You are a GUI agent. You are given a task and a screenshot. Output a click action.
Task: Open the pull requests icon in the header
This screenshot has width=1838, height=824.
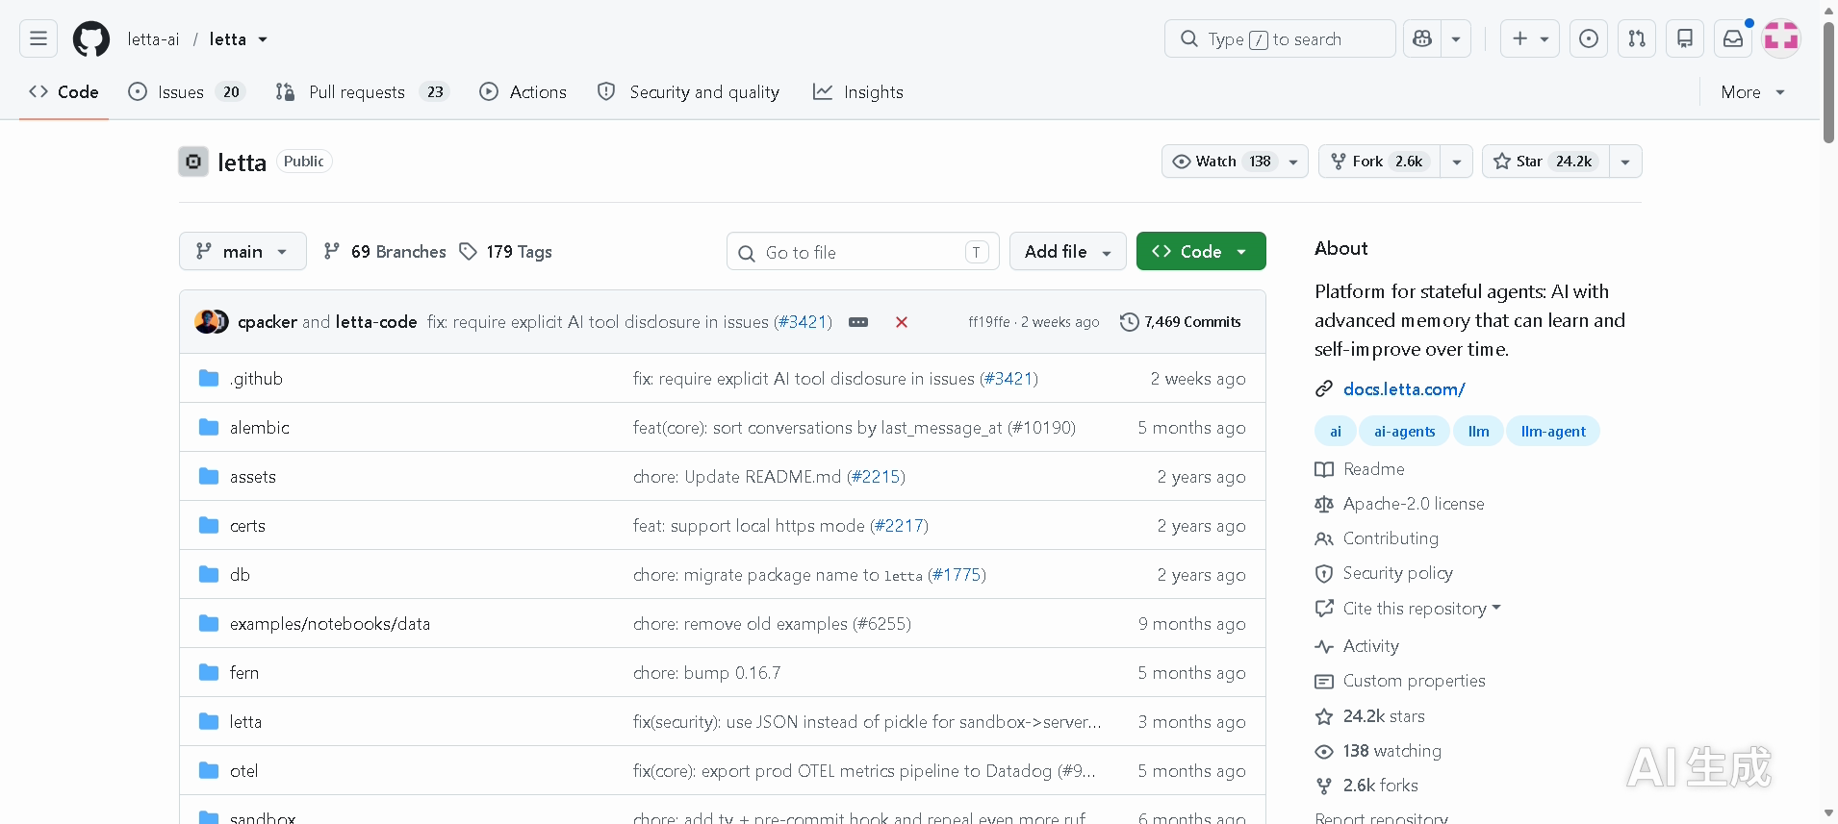tap(1637, 38)
